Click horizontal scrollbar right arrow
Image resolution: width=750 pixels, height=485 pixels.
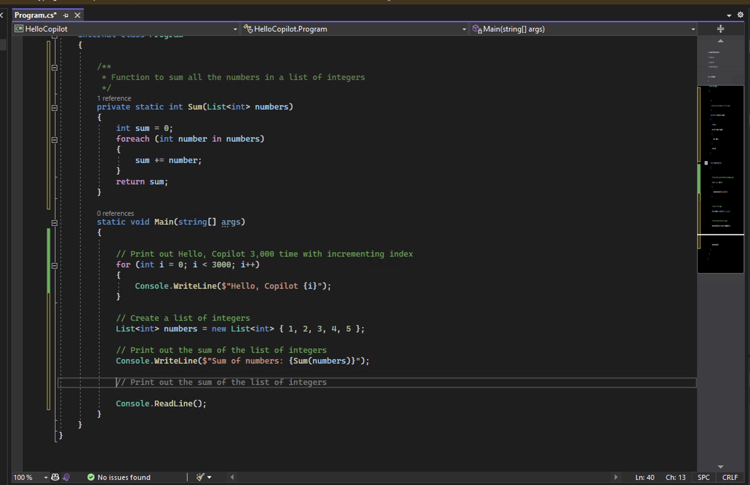pos(616,477)
